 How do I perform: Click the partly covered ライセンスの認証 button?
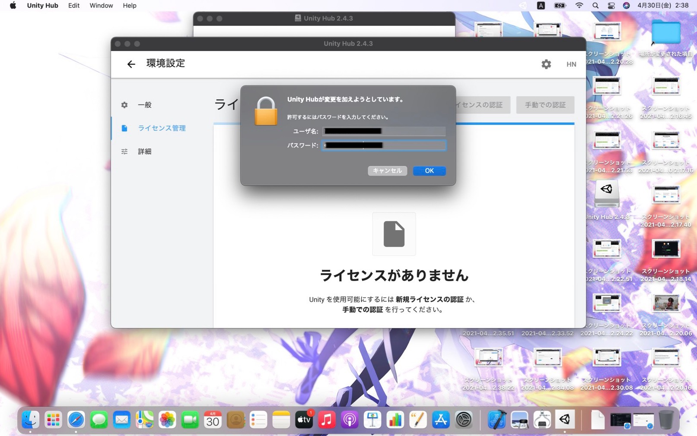[x=482, y=105]
